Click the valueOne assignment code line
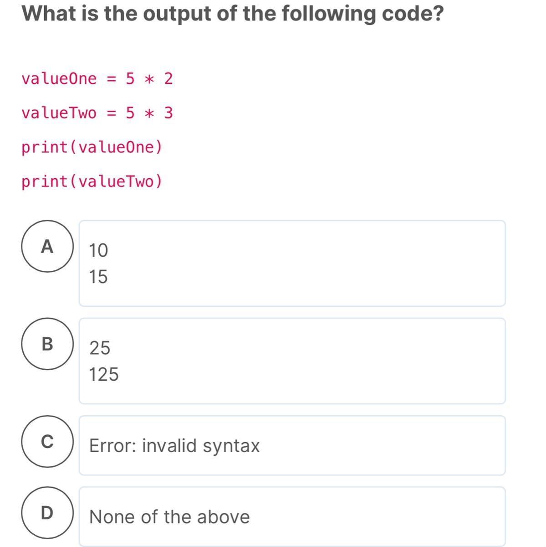546x547 pixels. coord(97,78)
